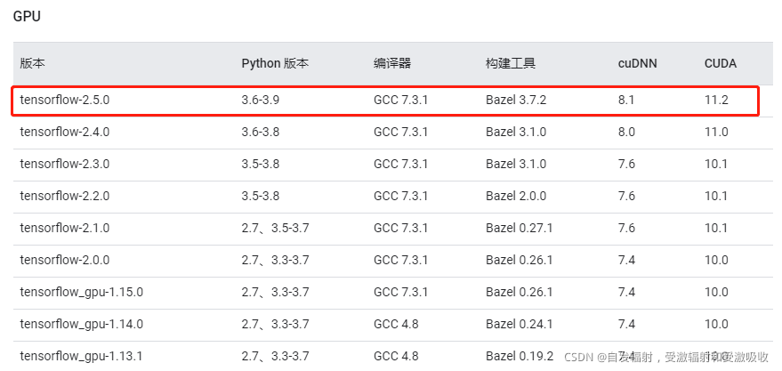Select the tensorflow_gpu-1.14.0 version cell
Viewport: 782px width, 371px height.
[x=81, y=324]
